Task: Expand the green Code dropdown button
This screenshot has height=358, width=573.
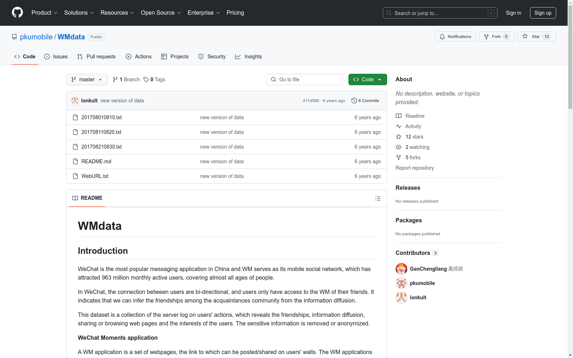Action: click(367, 79)
